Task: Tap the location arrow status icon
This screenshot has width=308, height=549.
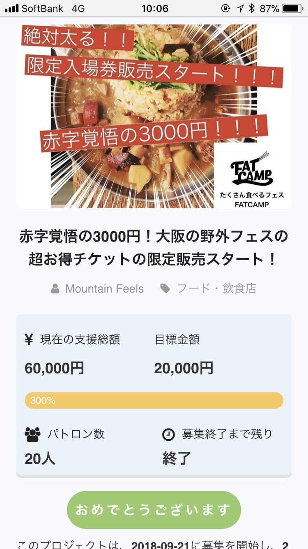Action: pyautogui.click(x=240, y=8)
